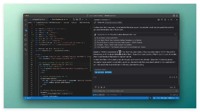Click 'View edited file' popup button
The width and height of the screenshot is (200, 112).
tap(54, 94)
